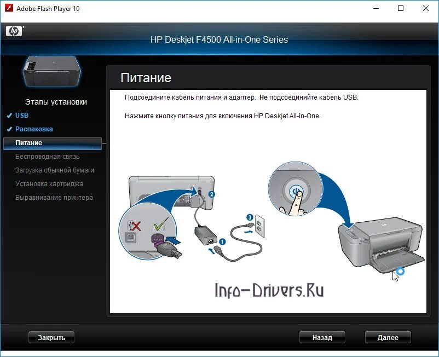
Task: Click the Этапы установки heading
Action: point(56,102)
